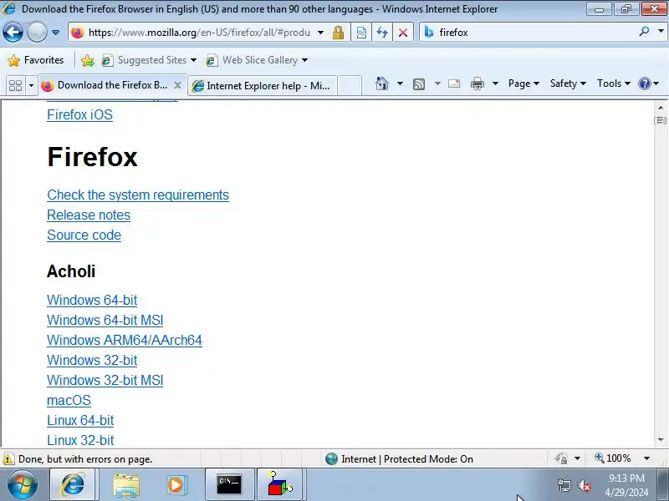The height and width of the screenshot is (501, 669).
Task: Click the scrollbar down arrow
Action: point(661,440)
